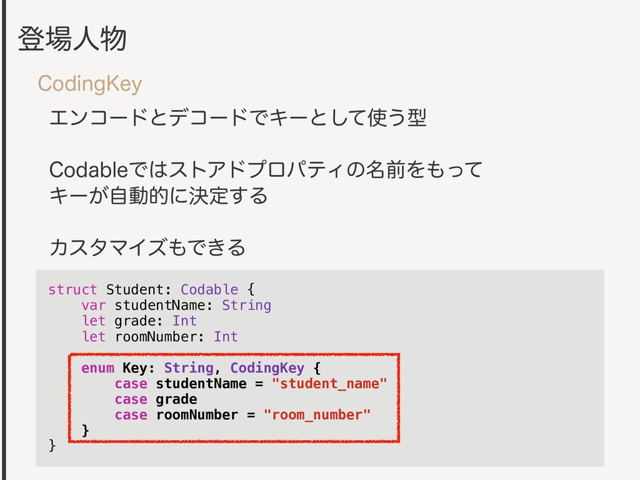The image size is (640, 480).
Task: Click the final closing brace of struct
Action: 52,445
